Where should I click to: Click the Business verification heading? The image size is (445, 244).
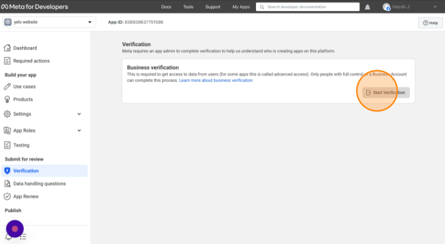[153, 68]
